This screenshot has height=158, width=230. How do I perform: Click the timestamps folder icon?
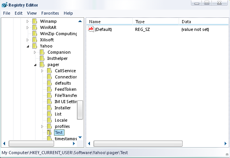tap(49, 138)
